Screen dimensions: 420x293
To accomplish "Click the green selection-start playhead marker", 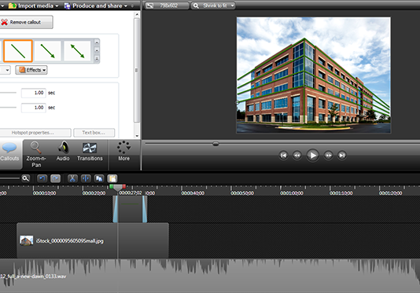I will pyautogui.click(x=111, y=186).
